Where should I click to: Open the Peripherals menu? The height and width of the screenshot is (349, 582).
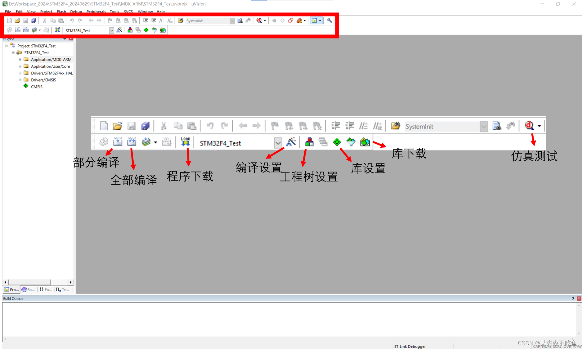[96, 11]
